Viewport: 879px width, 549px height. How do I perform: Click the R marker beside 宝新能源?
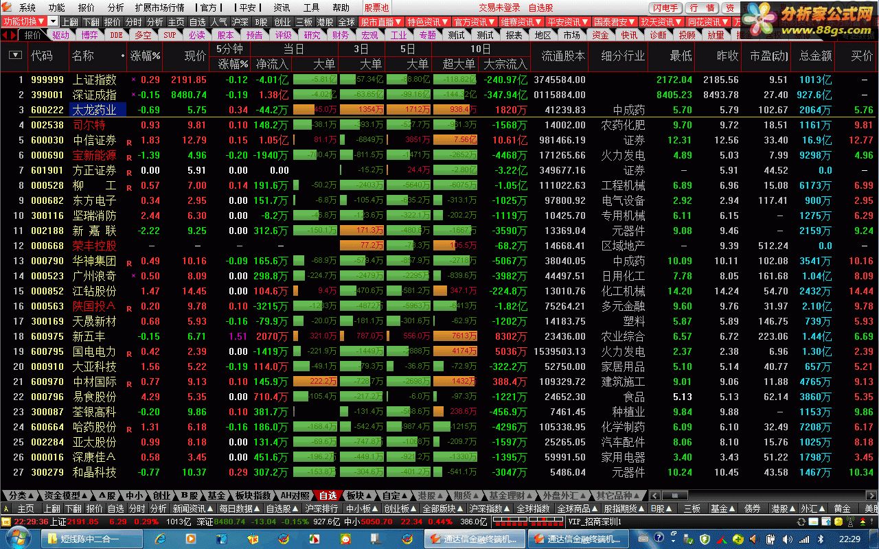coord(128,158)
